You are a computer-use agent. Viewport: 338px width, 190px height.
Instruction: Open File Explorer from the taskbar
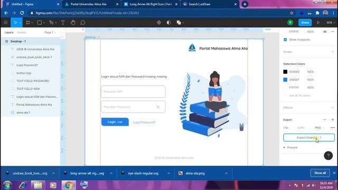pyautogui.click(x=38, y=185)
